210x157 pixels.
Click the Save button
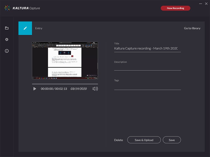[x=172, y=140]
